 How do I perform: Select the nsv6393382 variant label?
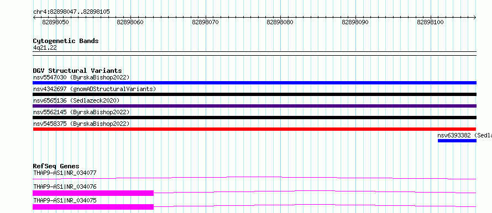click(x=465, y=135)
